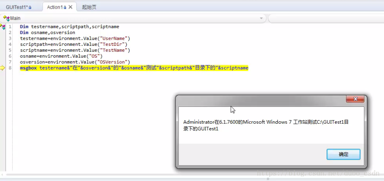
Task: Close the Action1 tab
Action: pos(70,7)
